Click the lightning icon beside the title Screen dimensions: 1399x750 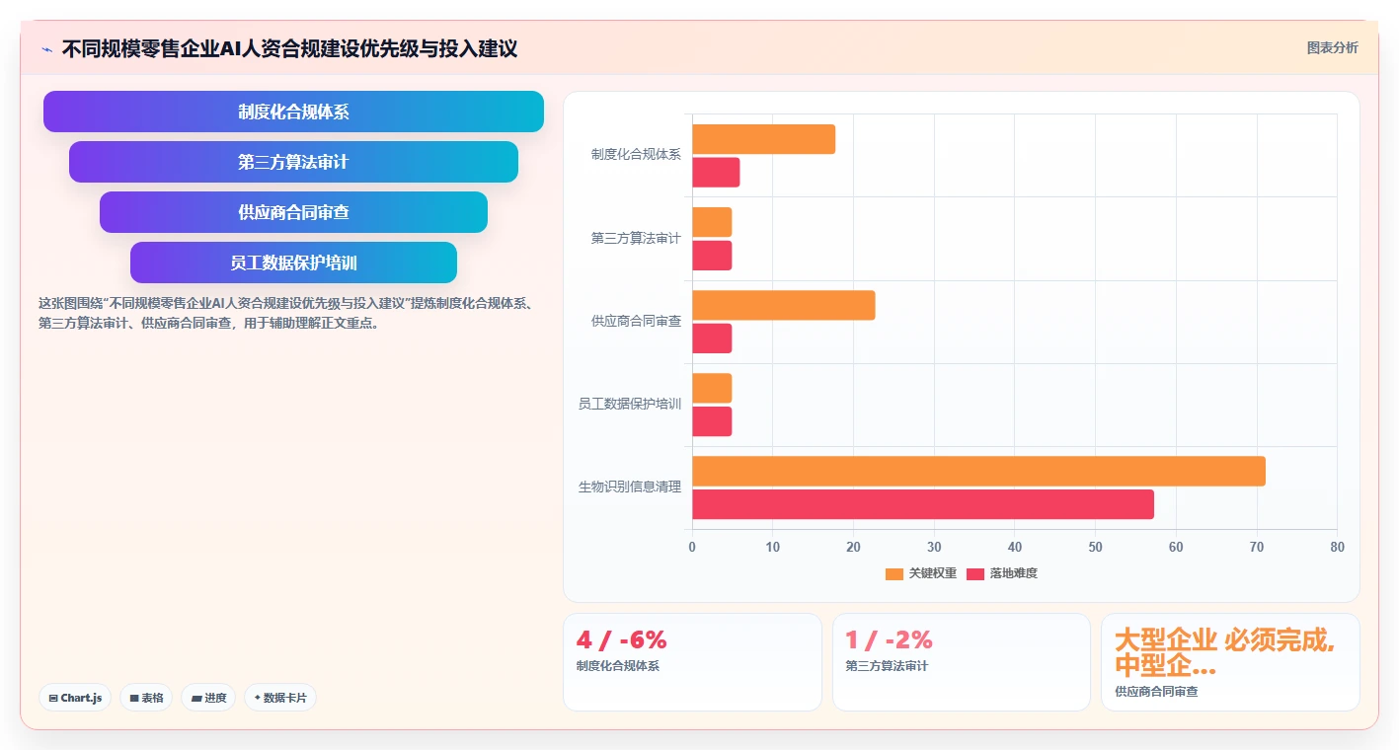(46, 48)
